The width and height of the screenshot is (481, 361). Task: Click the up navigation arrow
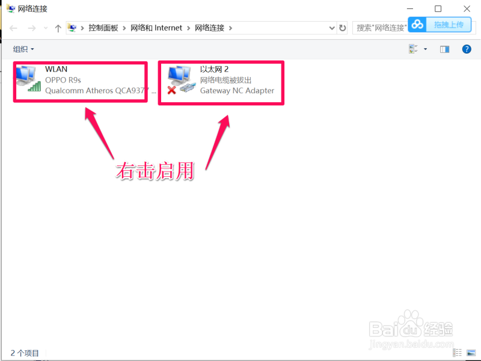point(58,28)
